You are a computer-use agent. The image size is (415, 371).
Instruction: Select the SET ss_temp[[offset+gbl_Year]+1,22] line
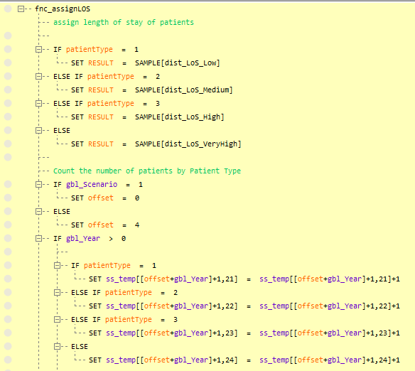pos(244,306)
